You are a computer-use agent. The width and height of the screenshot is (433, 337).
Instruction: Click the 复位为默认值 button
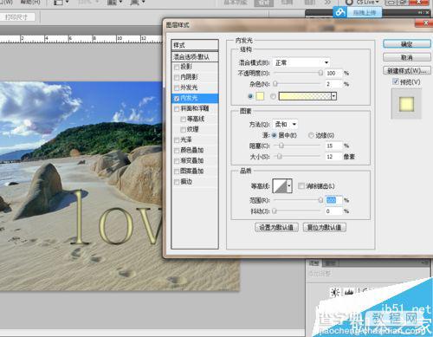[324, 228]
